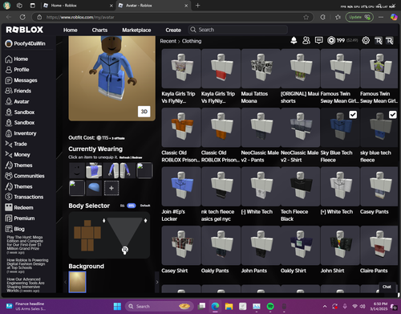Select the gold background swatch
This screenshot has width=401, height=314.
78,282
